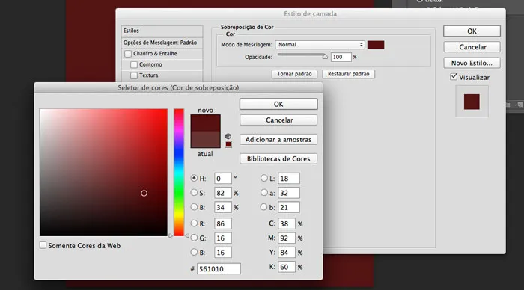
Task: Click the C cyan percentage field
Action: coord(287,223)
